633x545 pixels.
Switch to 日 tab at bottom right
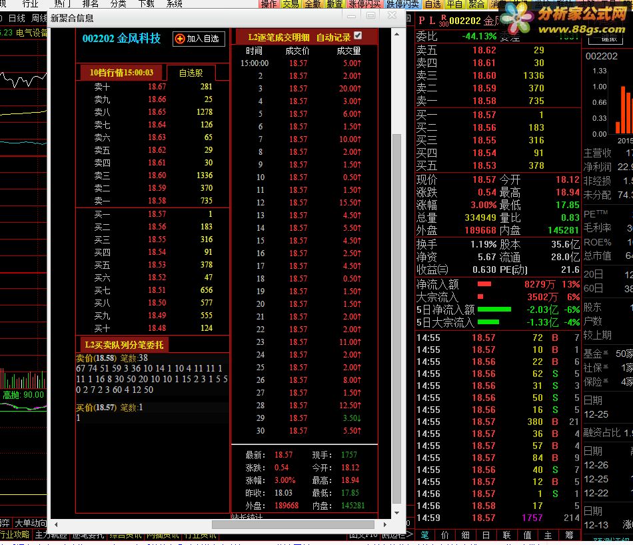(486, 535)
